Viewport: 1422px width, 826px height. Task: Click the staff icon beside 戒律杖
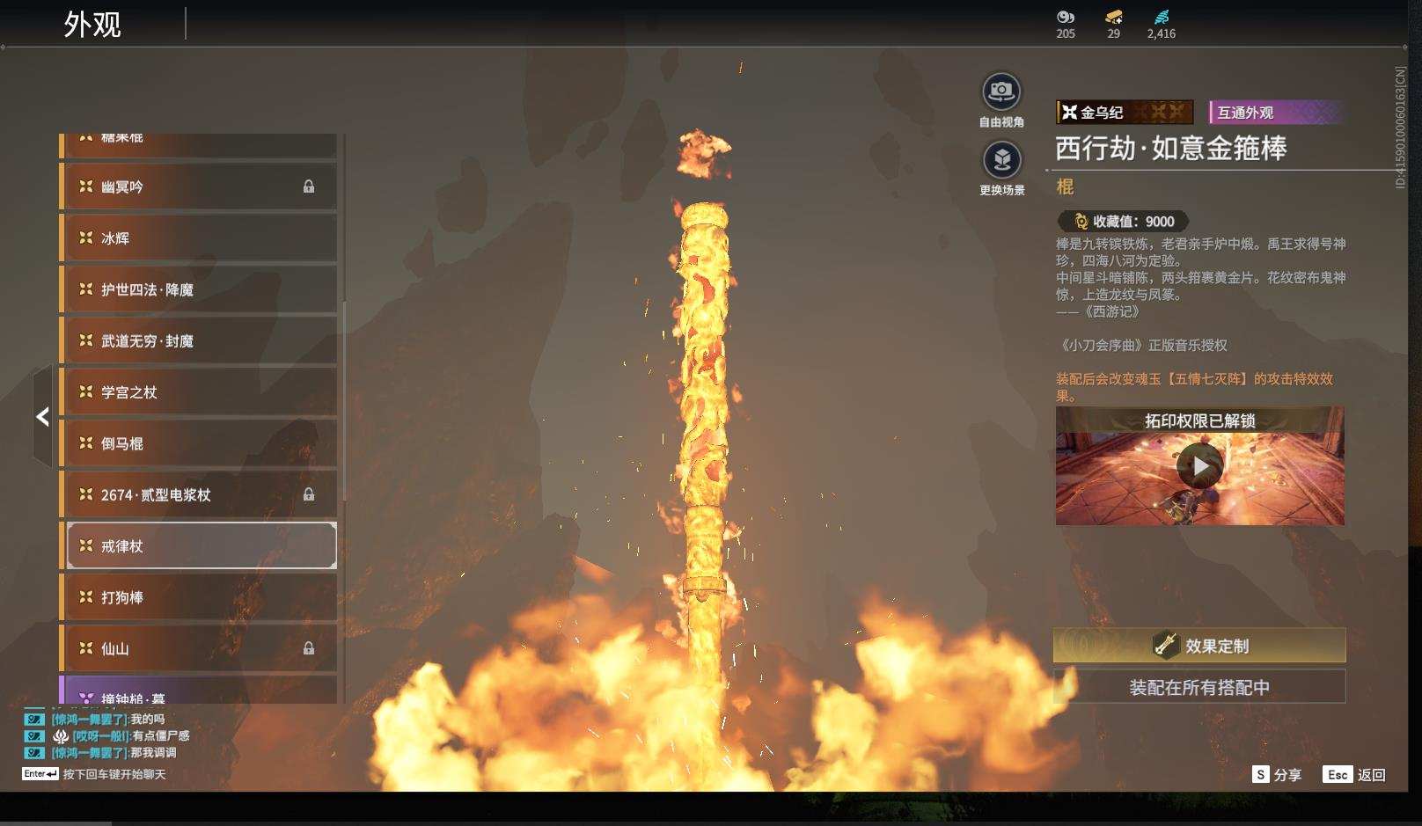(86, 545)
